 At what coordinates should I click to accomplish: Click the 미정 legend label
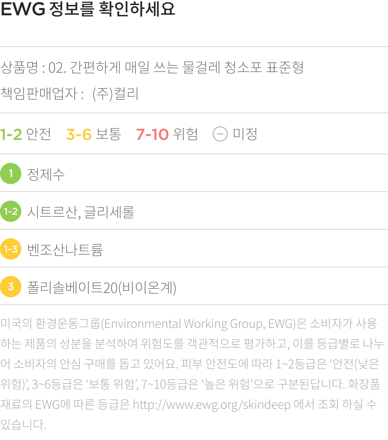point(245,134)
